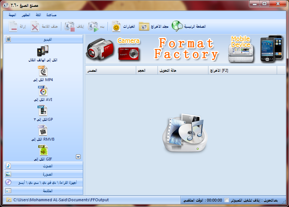This screenshot has height=207, width=289.
Task: Click the Source (المصدر) column header
Action: point(111,70)
